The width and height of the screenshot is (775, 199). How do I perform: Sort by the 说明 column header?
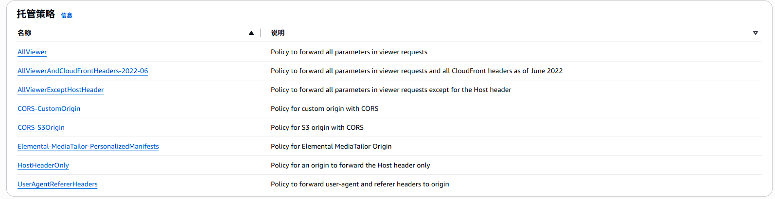278,33
